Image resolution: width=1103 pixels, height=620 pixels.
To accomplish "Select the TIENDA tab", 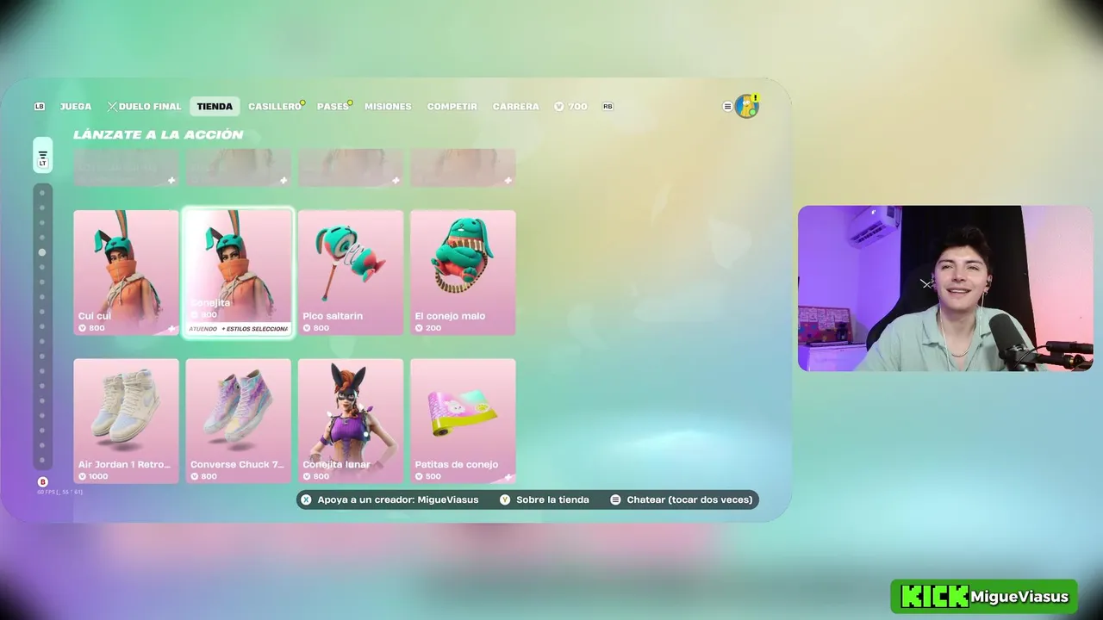I will (215, 107).
